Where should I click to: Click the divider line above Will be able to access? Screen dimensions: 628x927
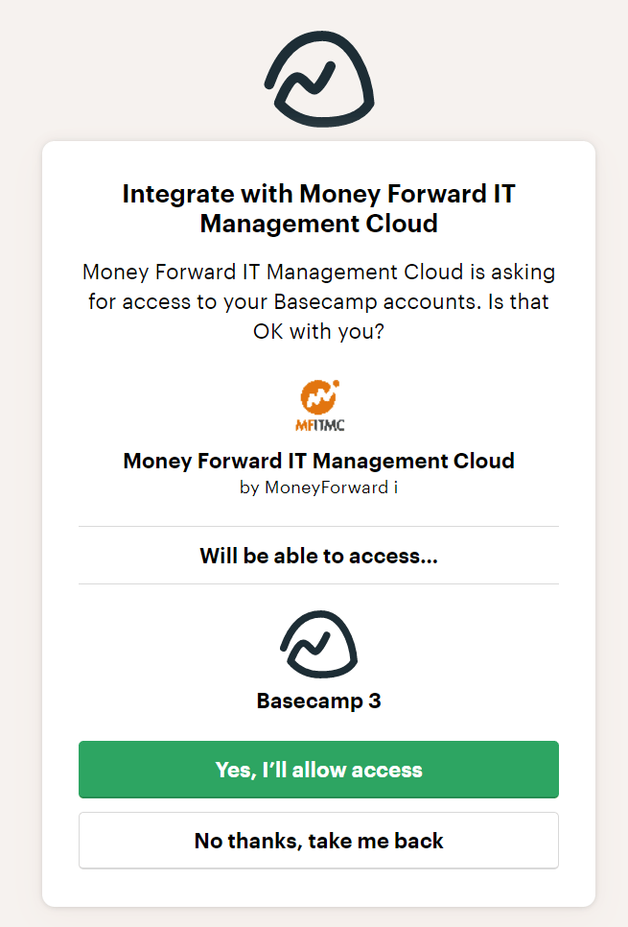318,526
